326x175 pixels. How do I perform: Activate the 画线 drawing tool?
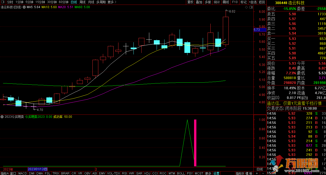pyautogui.click(x=226, y=2)
